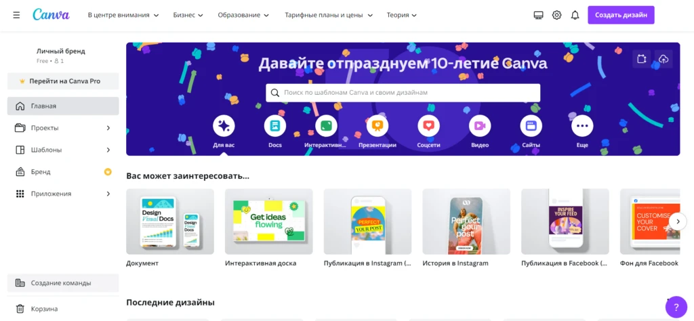This screenshot has height=321, width=694.
Task: Expand the chevron next to Проекты
Action: tap(108, 128)
